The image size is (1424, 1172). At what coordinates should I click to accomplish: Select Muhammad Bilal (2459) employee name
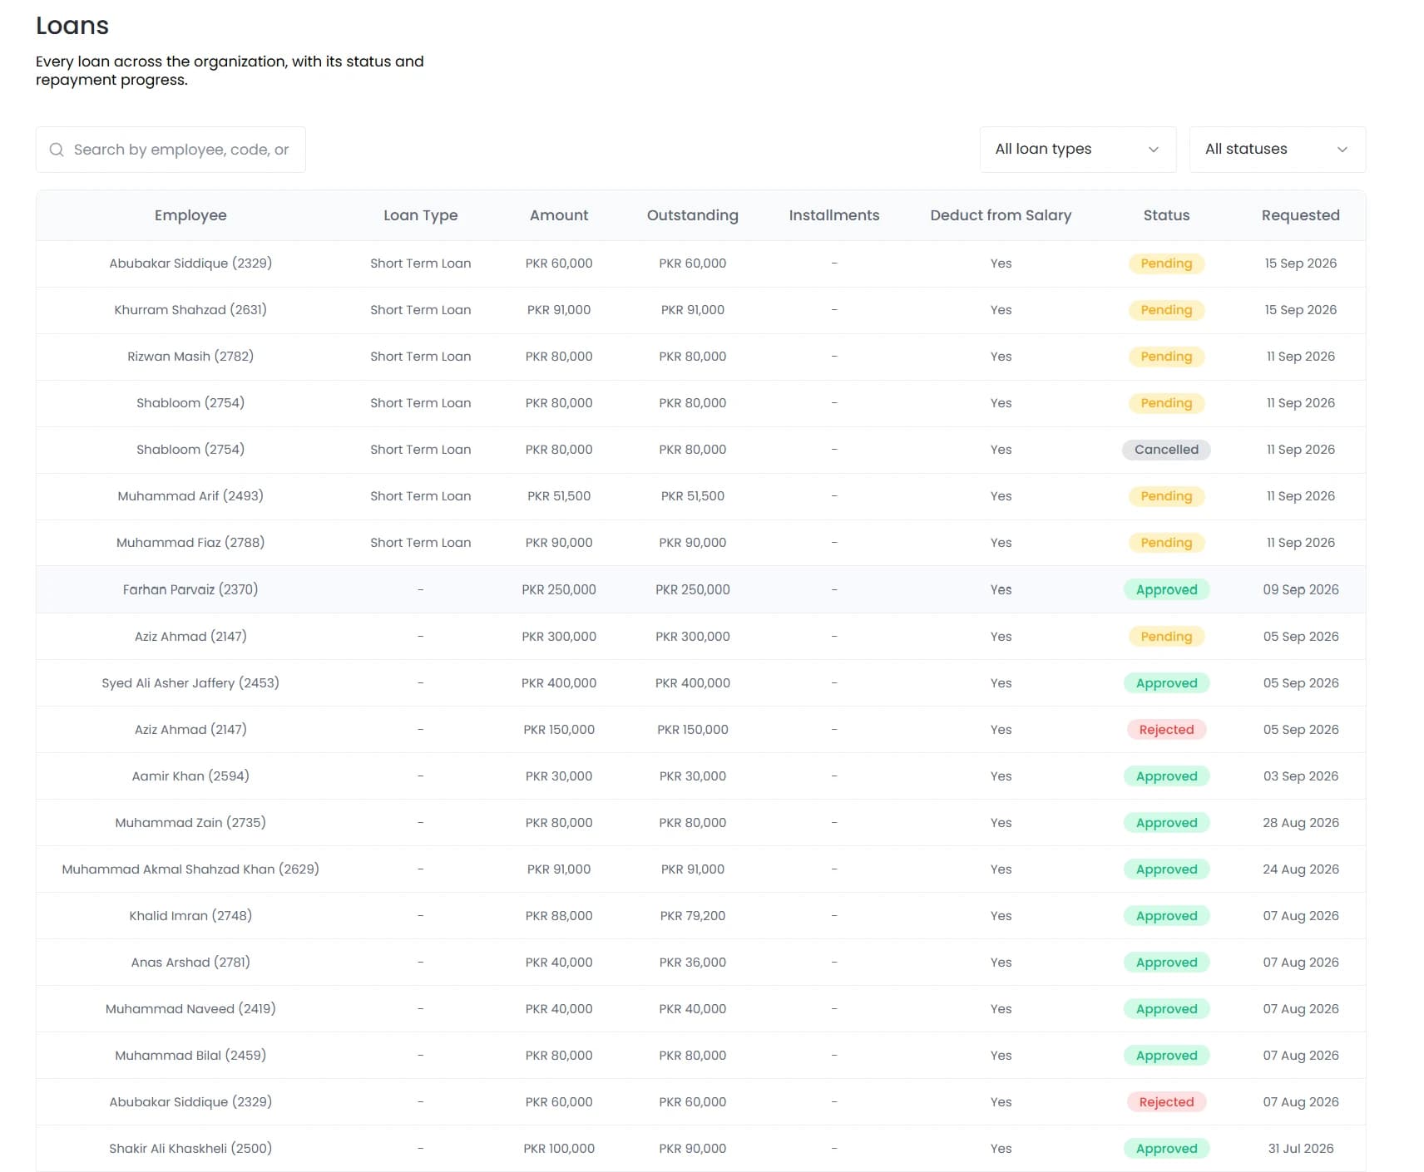[x=190, y=1056]
